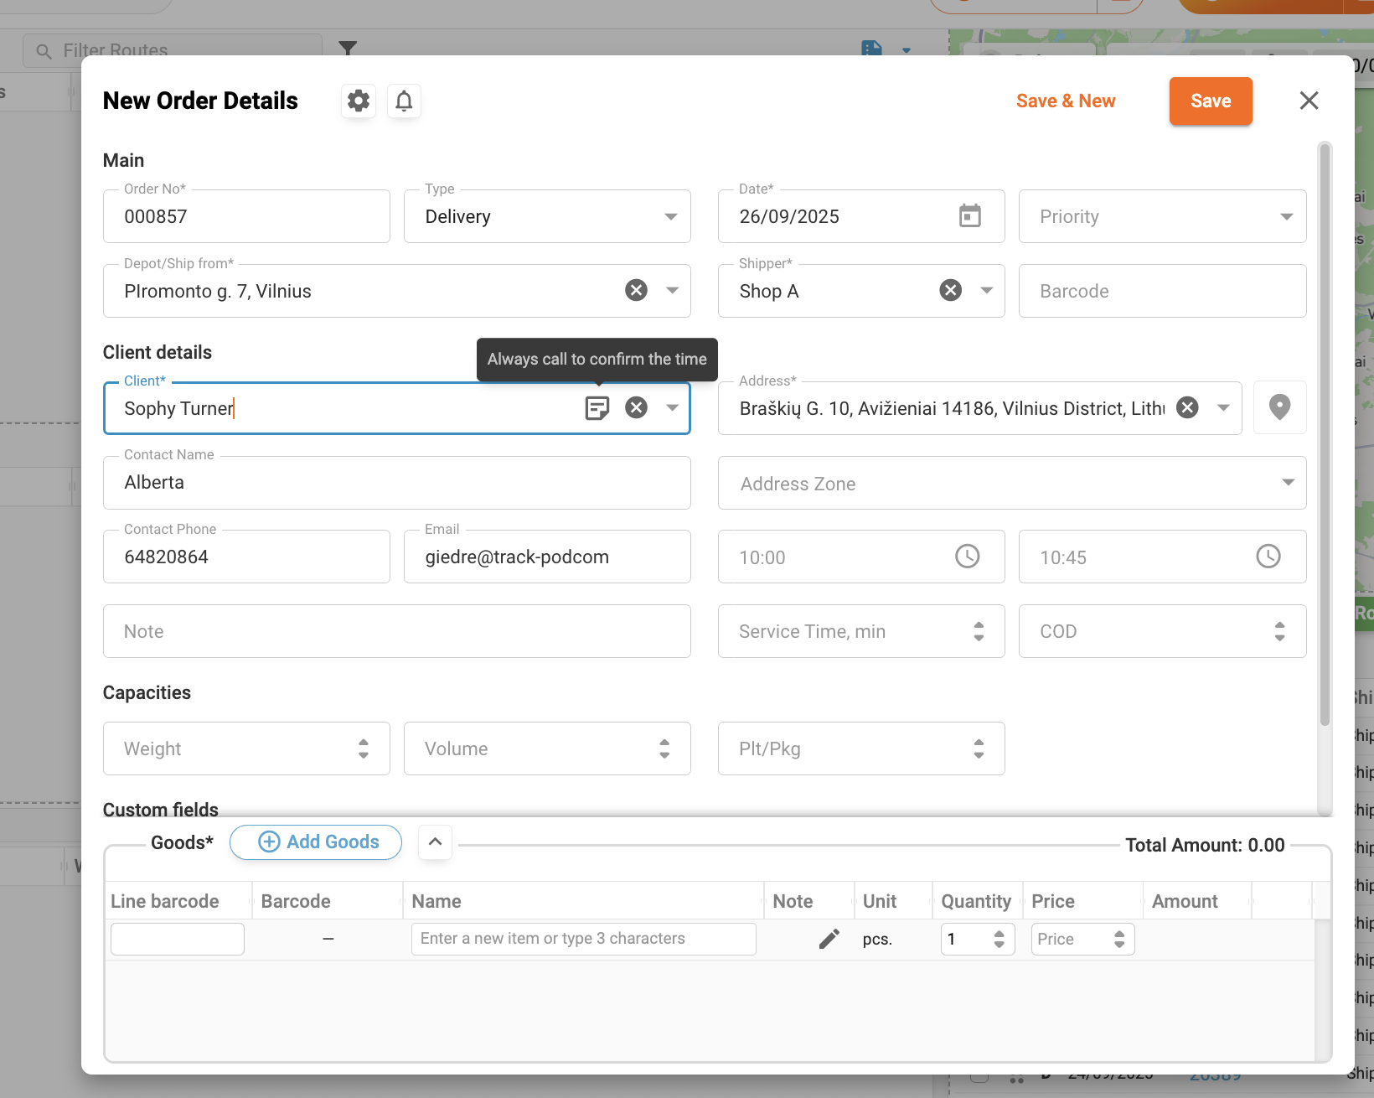Click the Barcode column header in goods table
Image resolution: width=1374 pixels, height=1098 pixels.
(296, 901)
